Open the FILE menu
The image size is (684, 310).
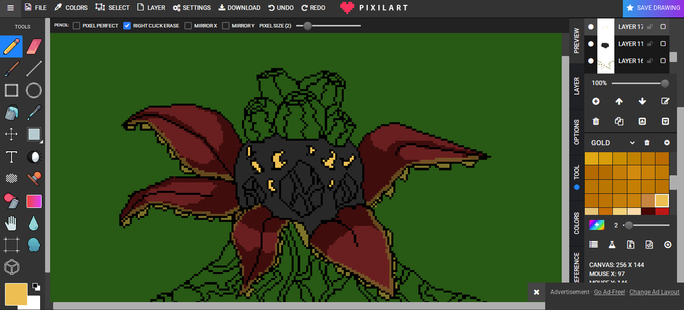35,7
